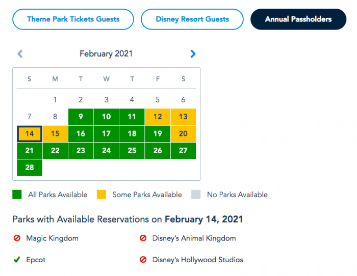Screen dimensions: 357x276
Task: Click green All Parks Available legend swatch
Action: 17,195
